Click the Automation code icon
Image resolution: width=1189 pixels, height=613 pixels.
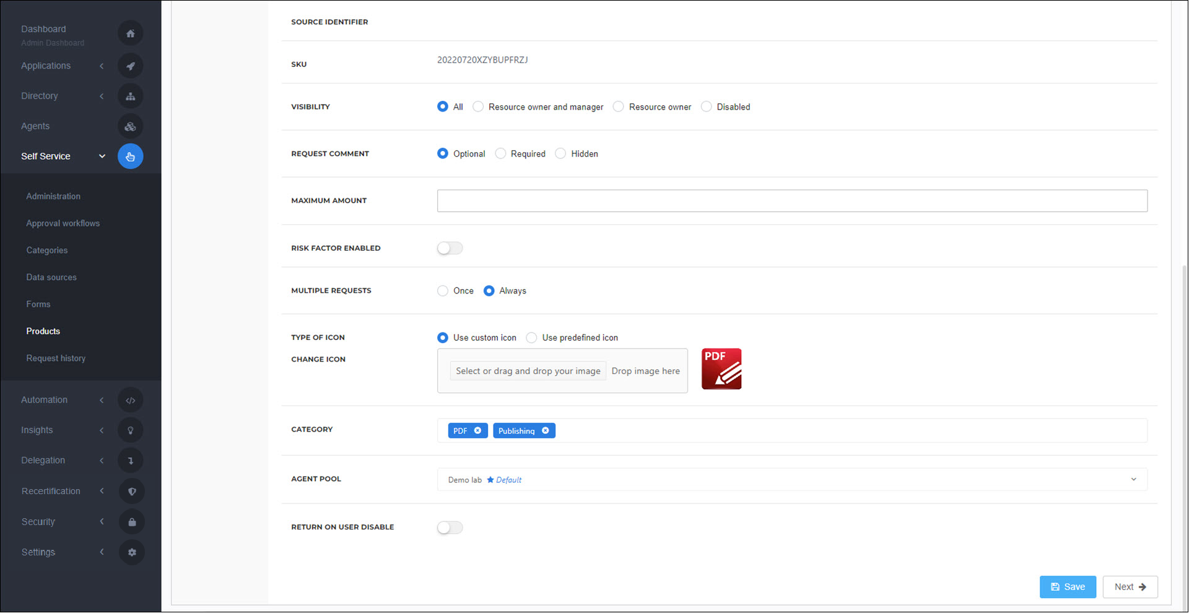point(130,400)
